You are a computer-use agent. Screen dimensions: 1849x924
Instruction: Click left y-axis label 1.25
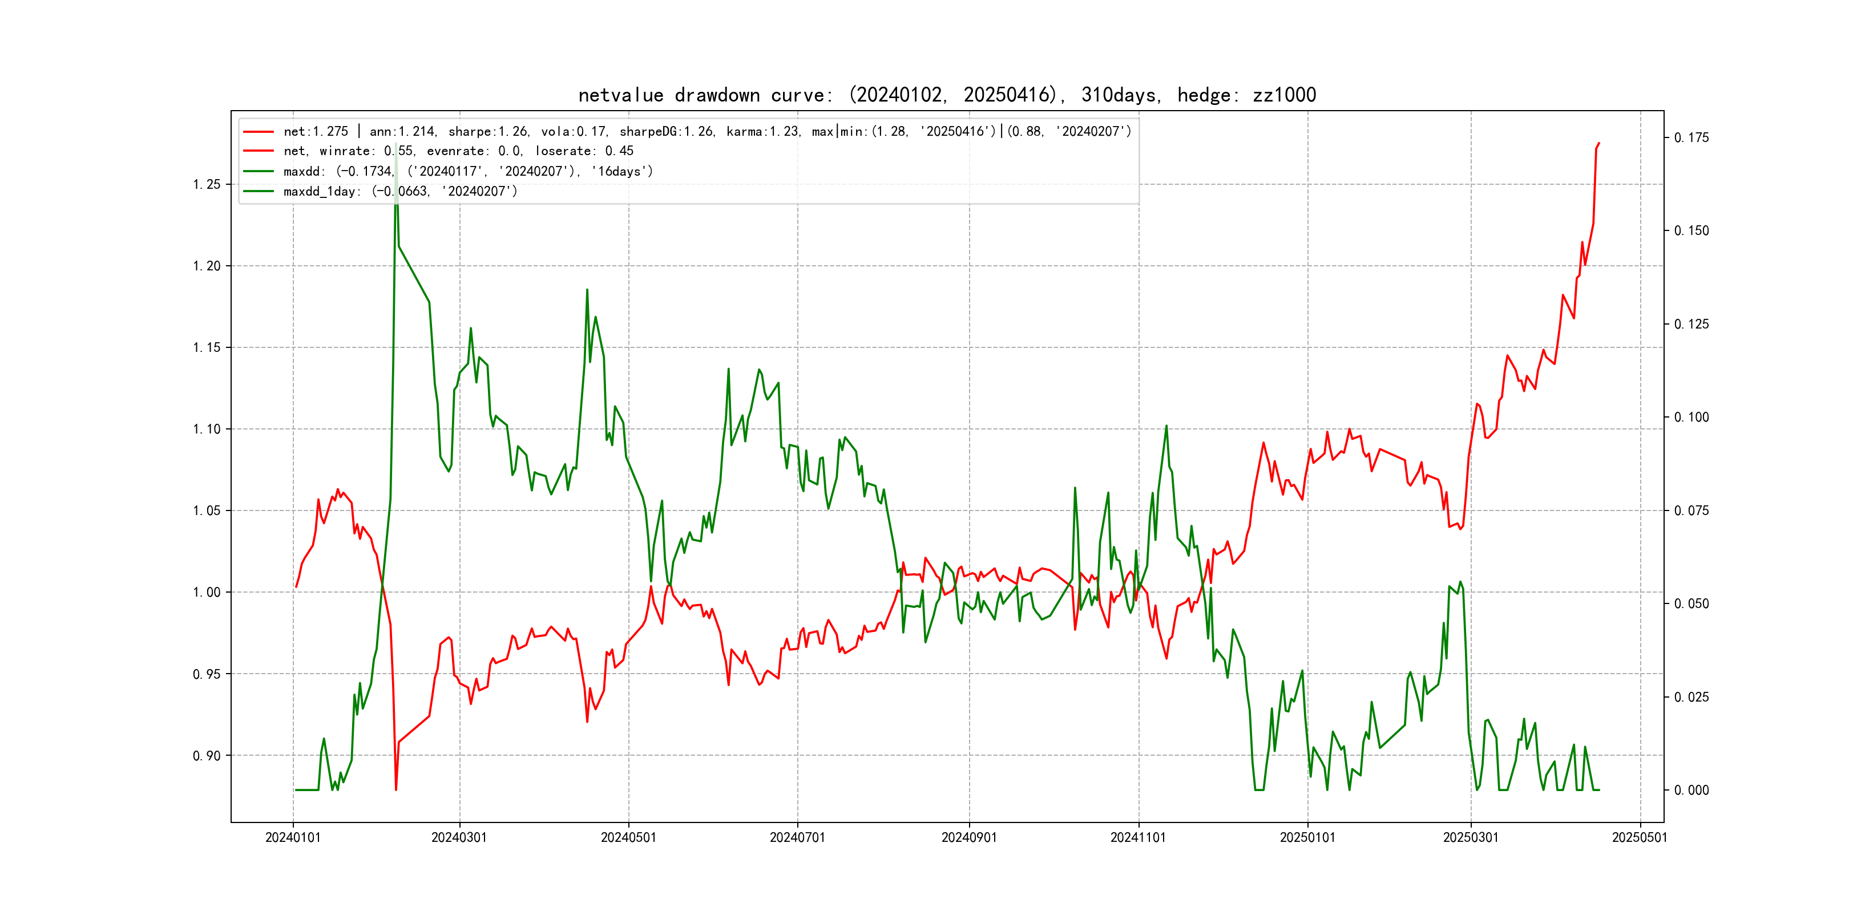[x=207, y=184]
